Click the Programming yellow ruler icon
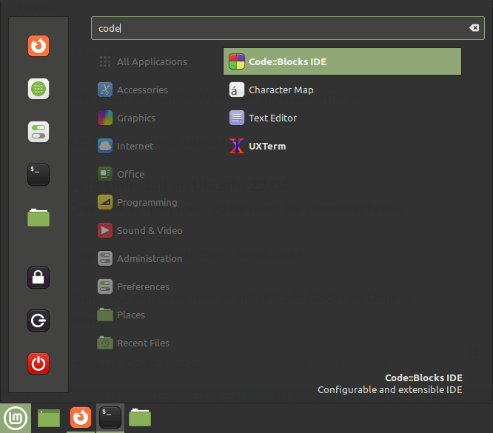This screenshot has width=493, height=433. coord(105,203)
